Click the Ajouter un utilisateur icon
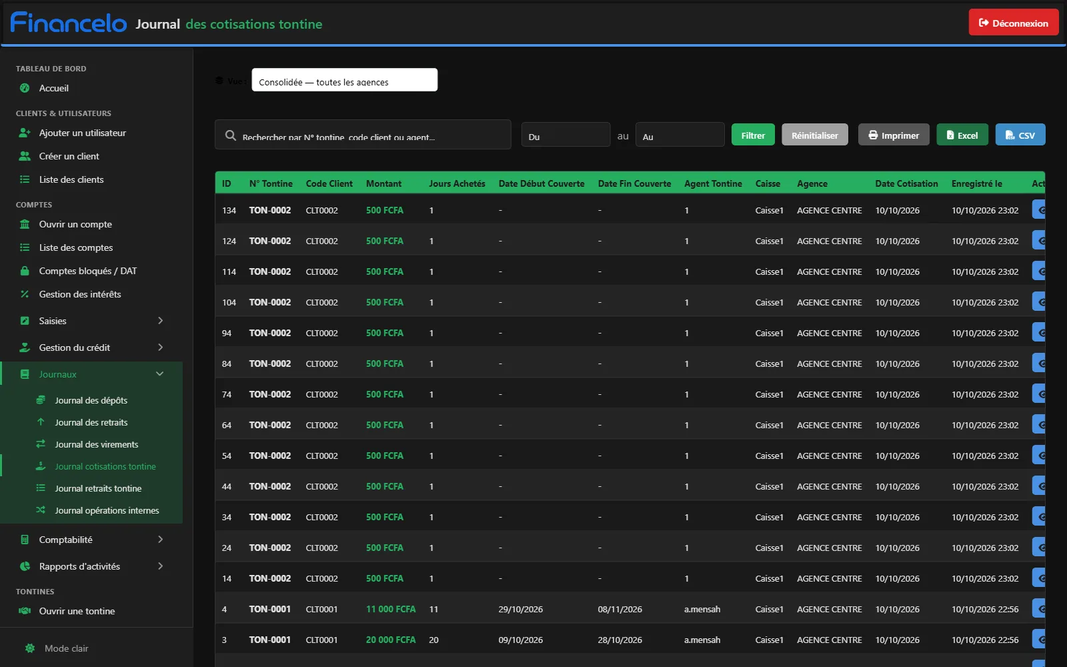The height and width of the screenshot is (667, 1067). click(25, 133)
